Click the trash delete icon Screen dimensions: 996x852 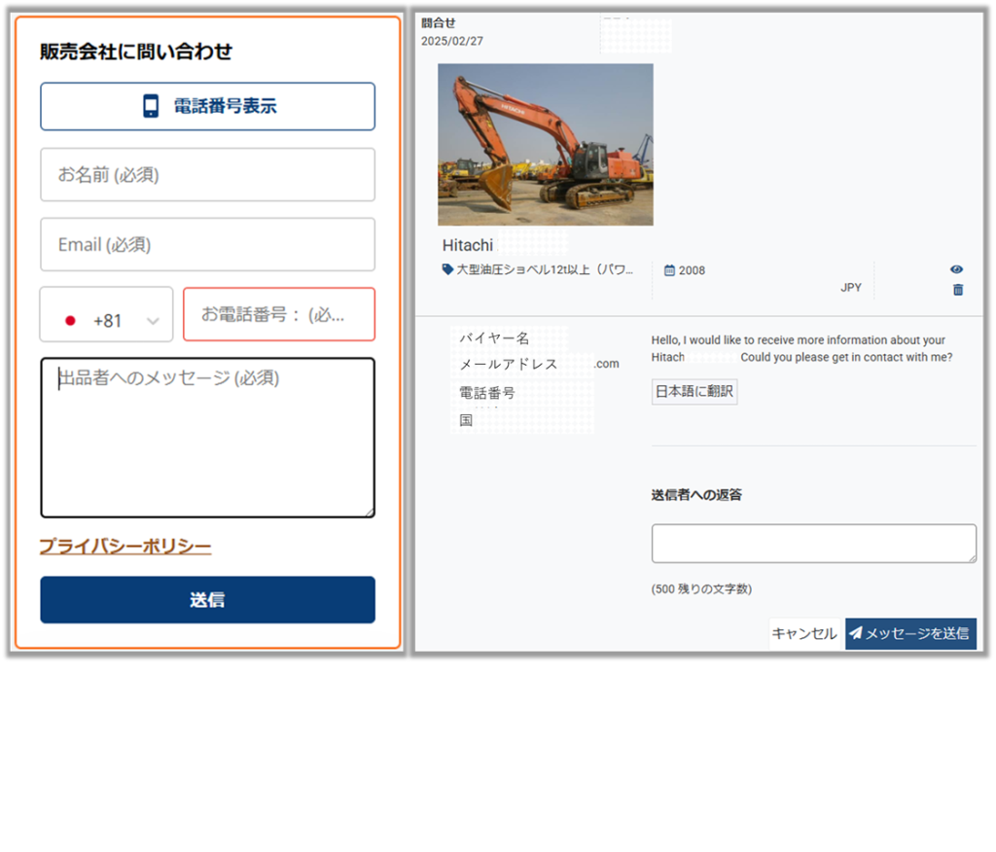[x=958, y=290]
